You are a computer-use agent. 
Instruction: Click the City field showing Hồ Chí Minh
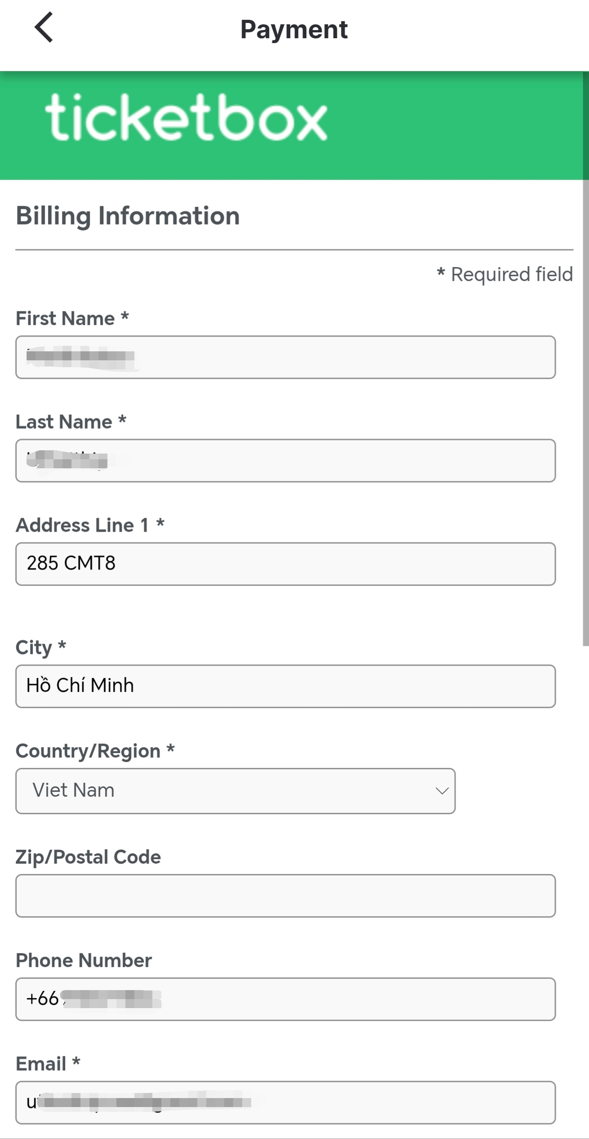[286, 686]
